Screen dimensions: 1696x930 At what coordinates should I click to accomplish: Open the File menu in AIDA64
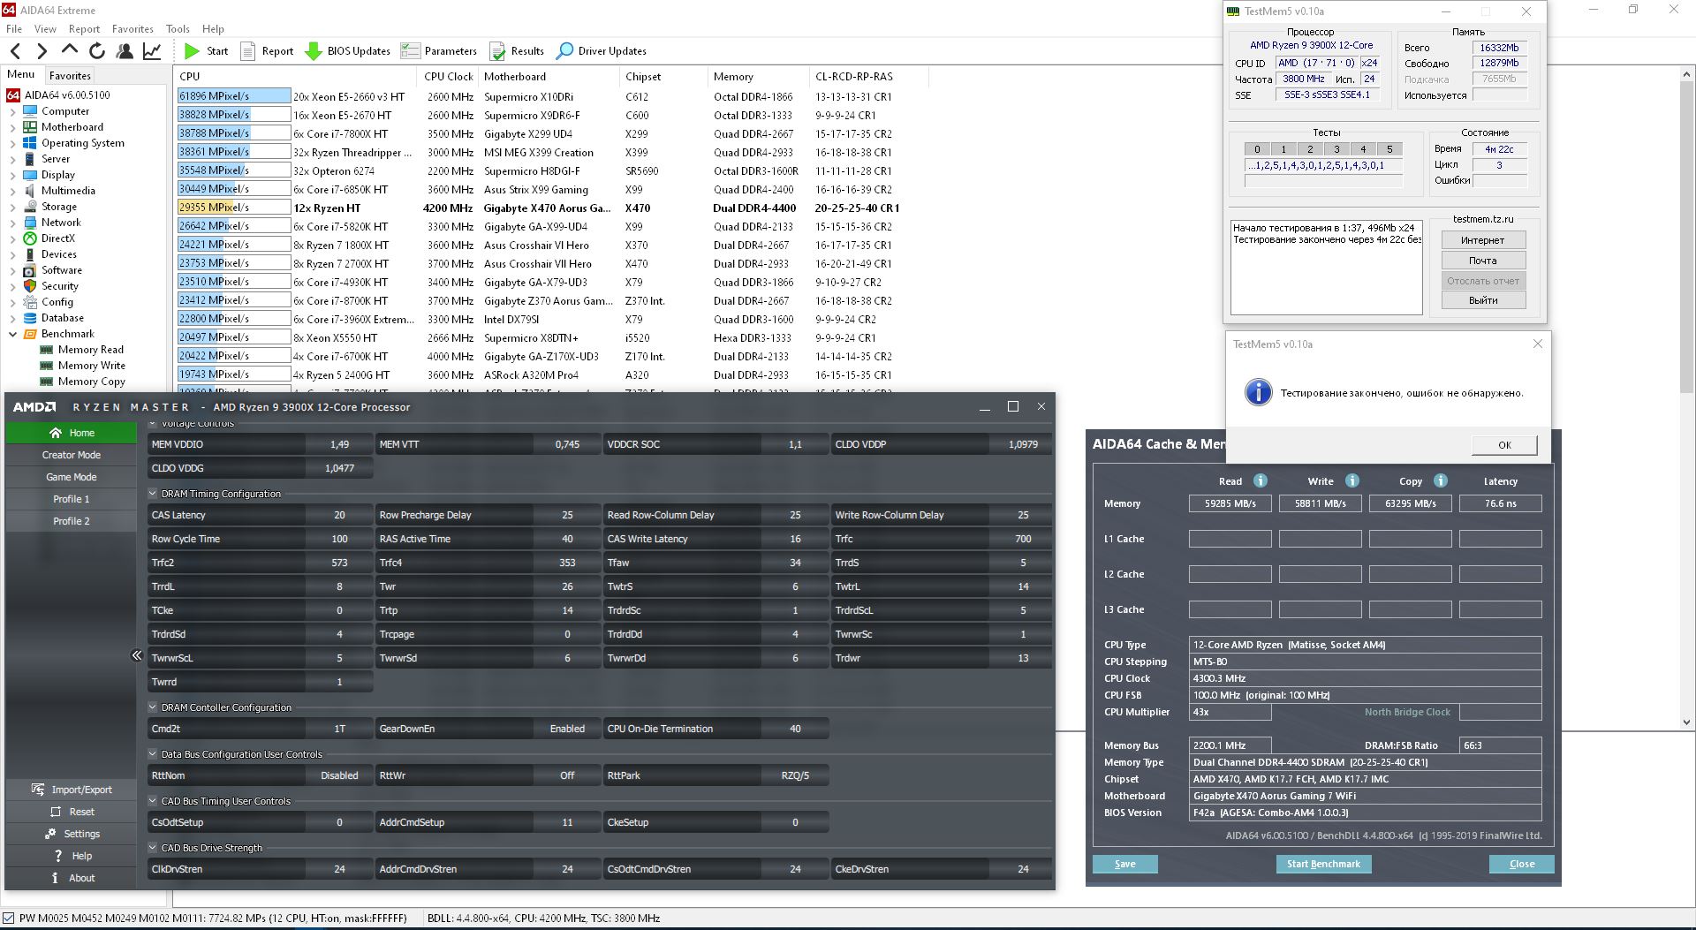14,29
